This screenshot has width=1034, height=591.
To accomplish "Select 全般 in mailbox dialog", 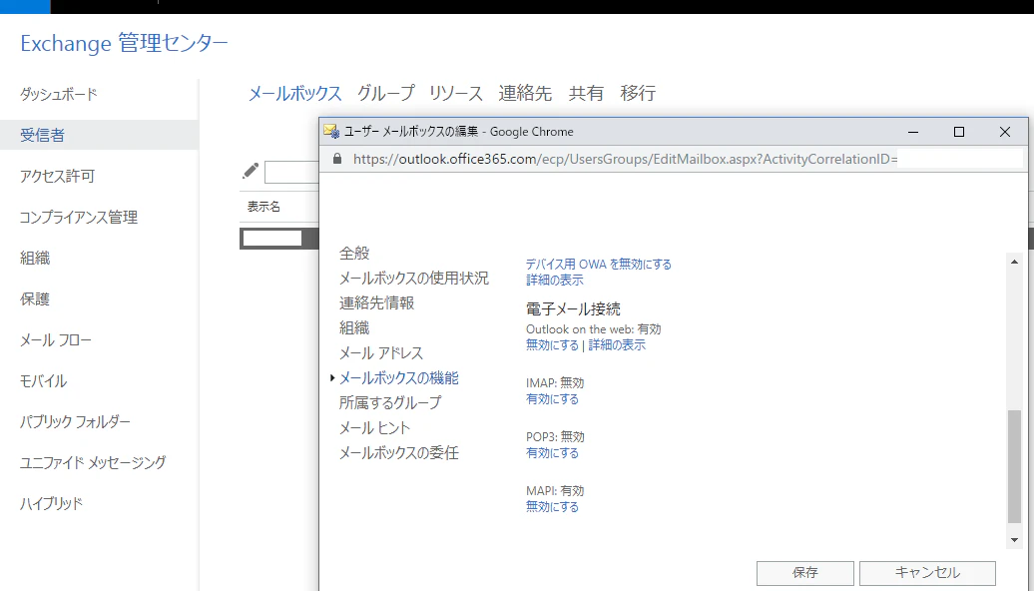I will 354,253.
